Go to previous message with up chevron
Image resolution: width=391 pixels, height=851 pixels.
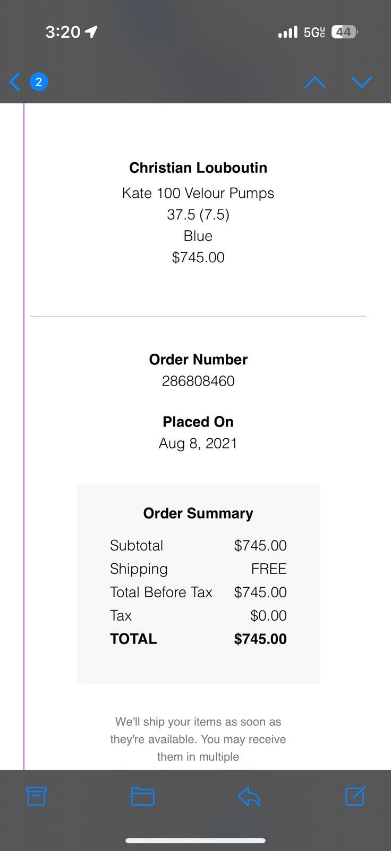315,82
